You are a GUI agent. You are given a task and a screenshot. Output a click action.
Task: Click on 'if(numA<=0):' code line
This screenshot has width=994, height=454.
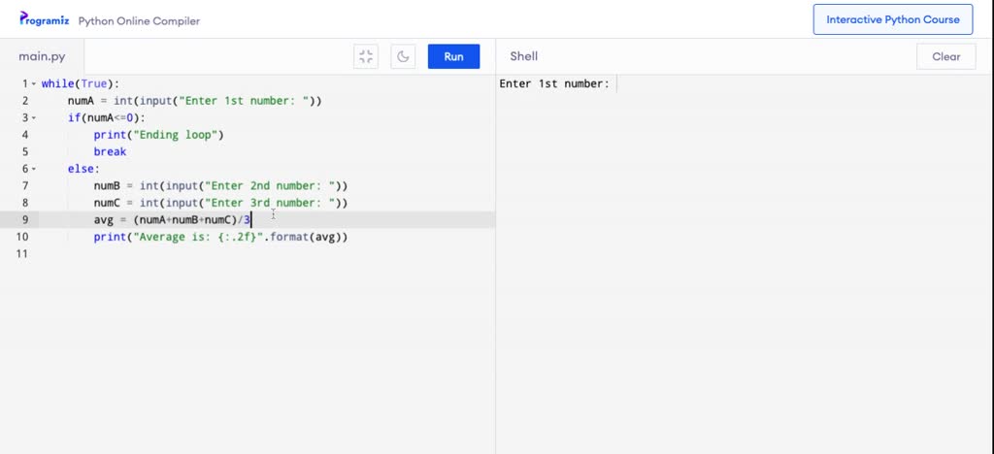pyautogui.click(x=107, y=117)
